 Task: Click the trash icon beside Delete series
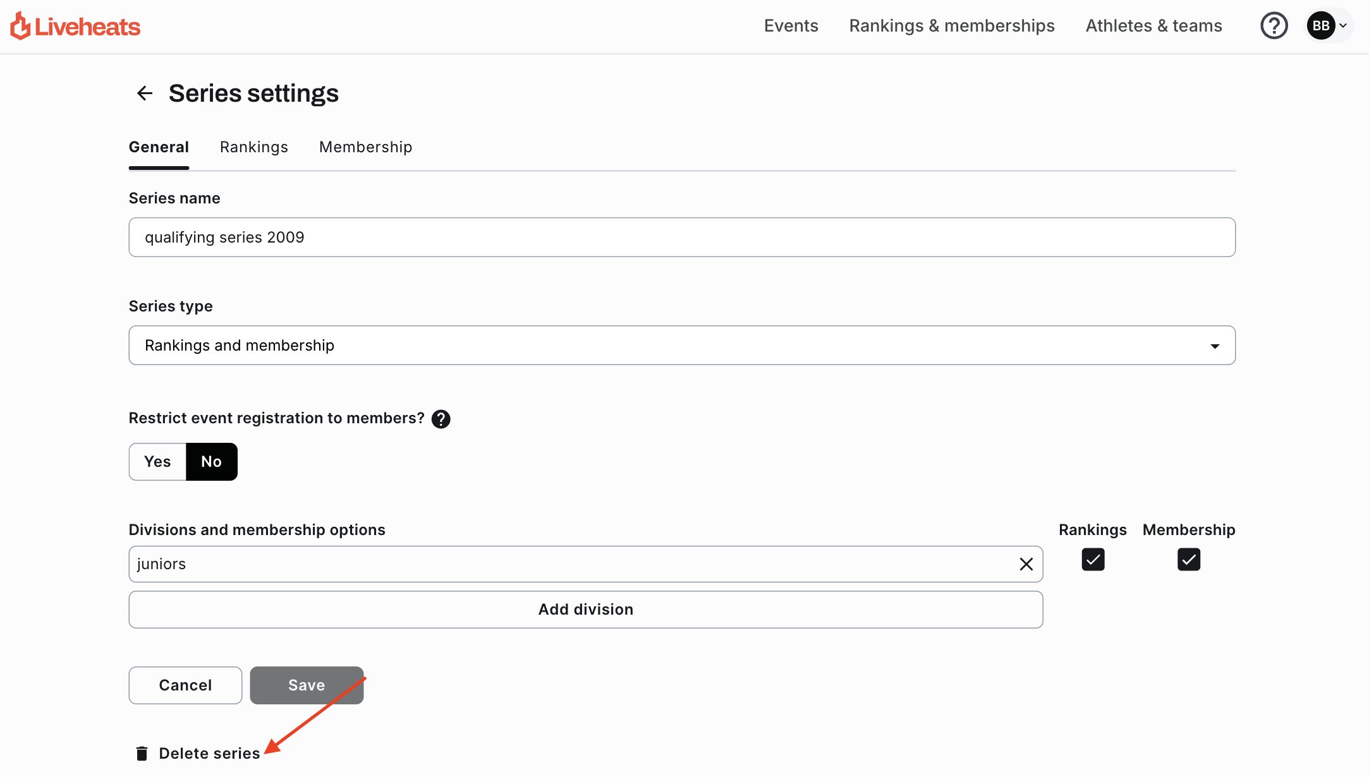pos(142,753)
